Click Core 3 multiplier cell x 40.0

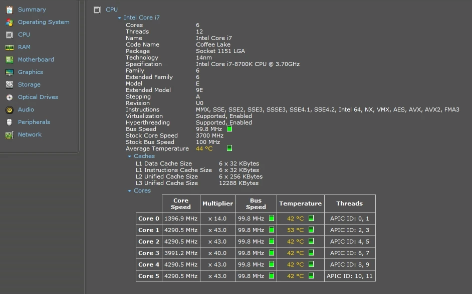click(x=217, y=253)
